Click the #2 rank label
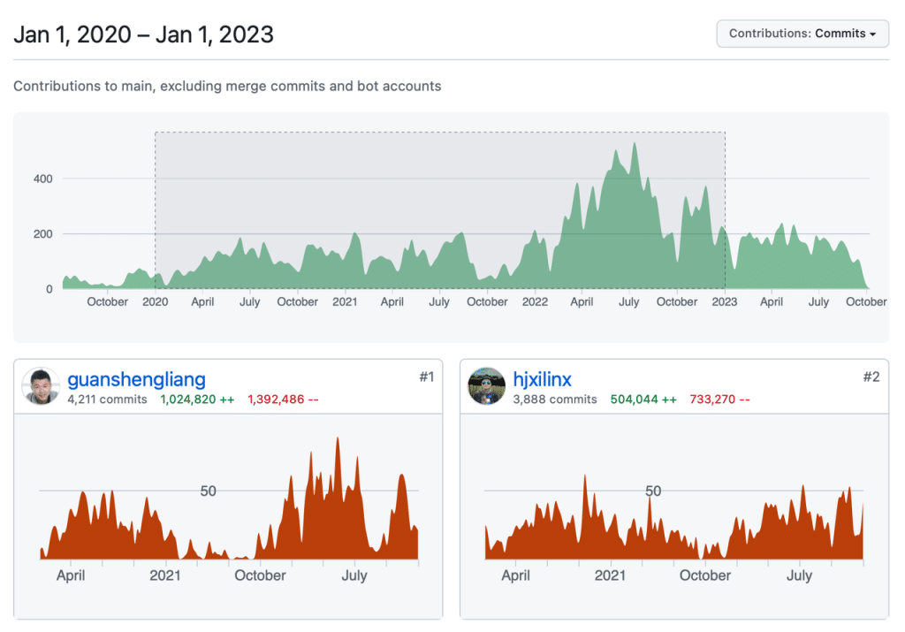The image size is (905, 632). point(871,377)
